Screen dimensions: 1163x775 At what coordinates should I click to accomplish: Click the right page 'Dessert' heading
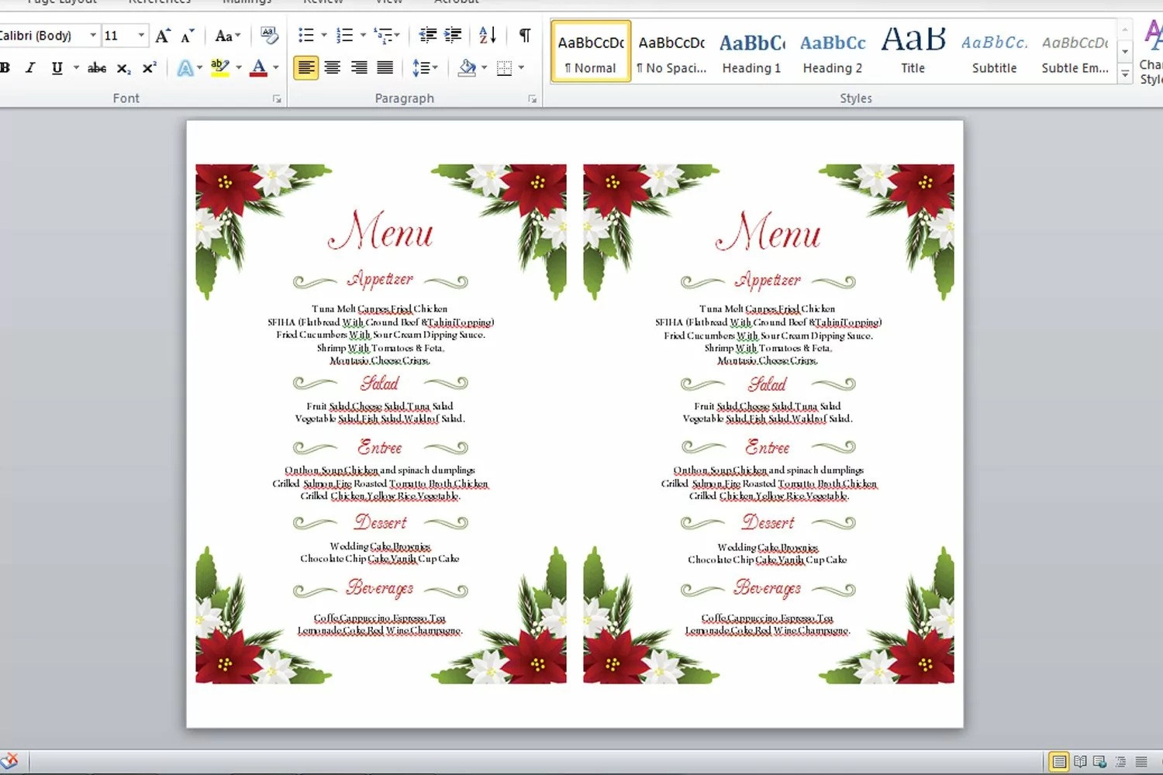coord(768,522)
